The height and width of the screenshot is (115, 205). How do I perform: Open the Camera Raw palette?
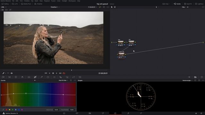click(3, 77)
